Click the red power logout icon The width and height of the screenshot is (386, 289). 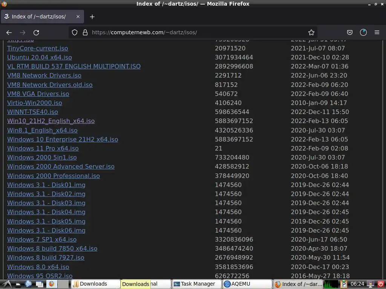coord(380,284)
